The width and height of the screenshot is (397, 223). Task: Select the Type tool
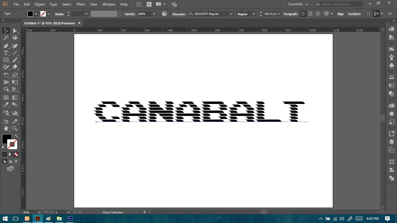(6, 53)
